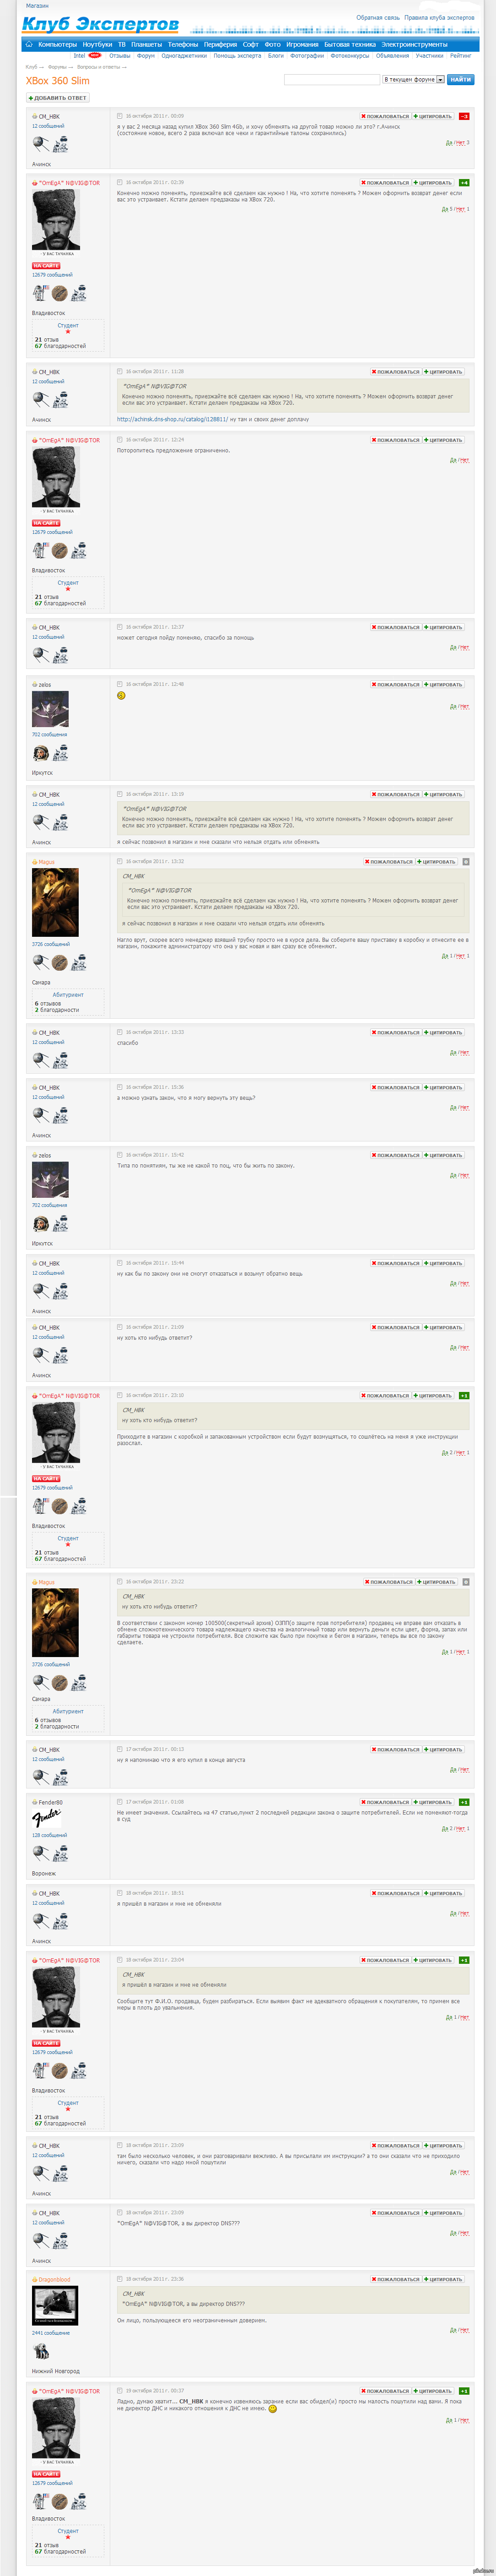Open the home icon in blue navigation bar

(29, 44)
